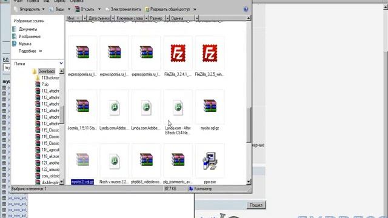This screenshot has height=218, width=388.
Task: Open the Виды dropdown arrow
Action: tap(69, 9)
